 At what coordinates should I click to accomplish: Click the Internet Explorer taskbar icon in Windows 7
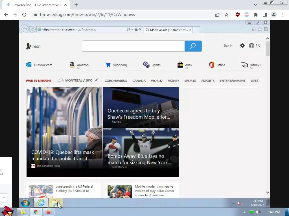(41, 203)
